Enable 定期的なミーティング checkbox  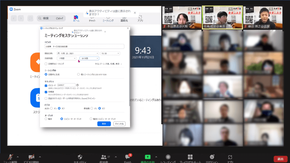[46, 64]
